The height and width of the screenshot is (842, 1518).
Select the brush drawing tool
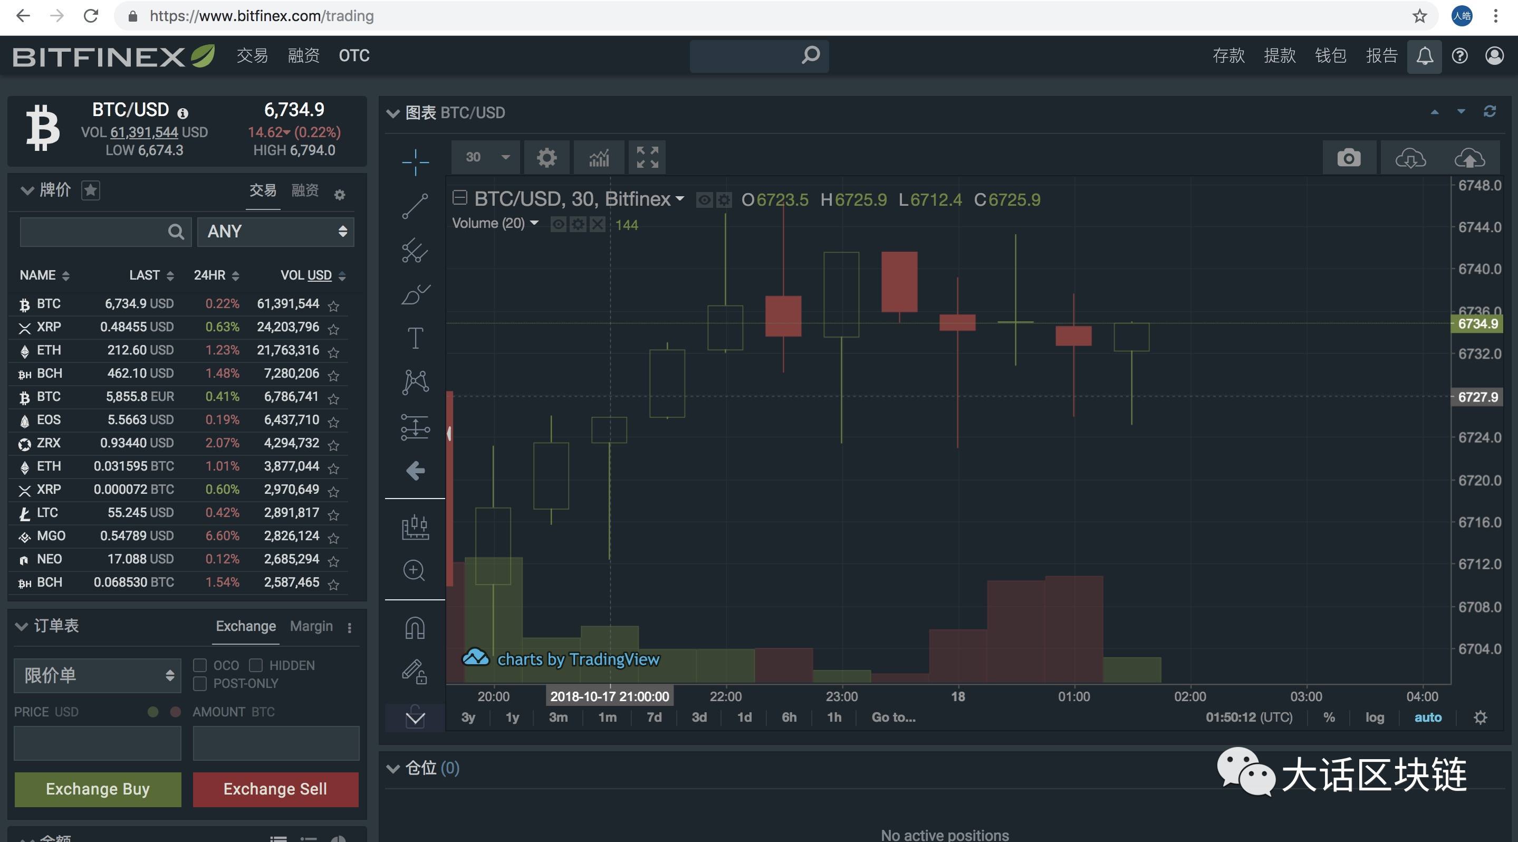coord(415,294)
